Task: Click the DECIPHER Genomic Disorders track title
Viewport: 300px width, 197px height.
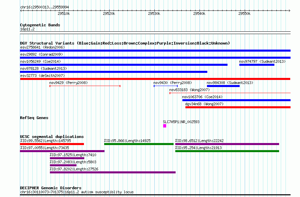Action: 51,188
